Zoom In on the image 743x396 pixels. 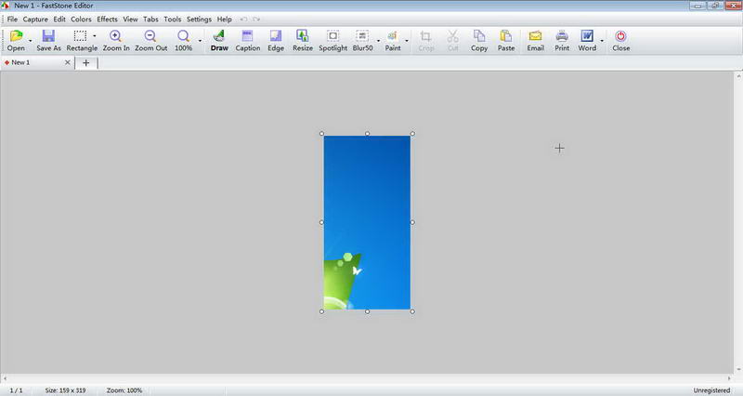pyautogui.click(x=115, y=41)
